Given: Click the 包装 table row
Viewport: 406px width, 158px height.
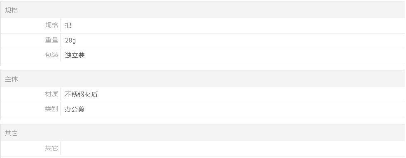Looking at the screenshot, I should click(203, 55).
